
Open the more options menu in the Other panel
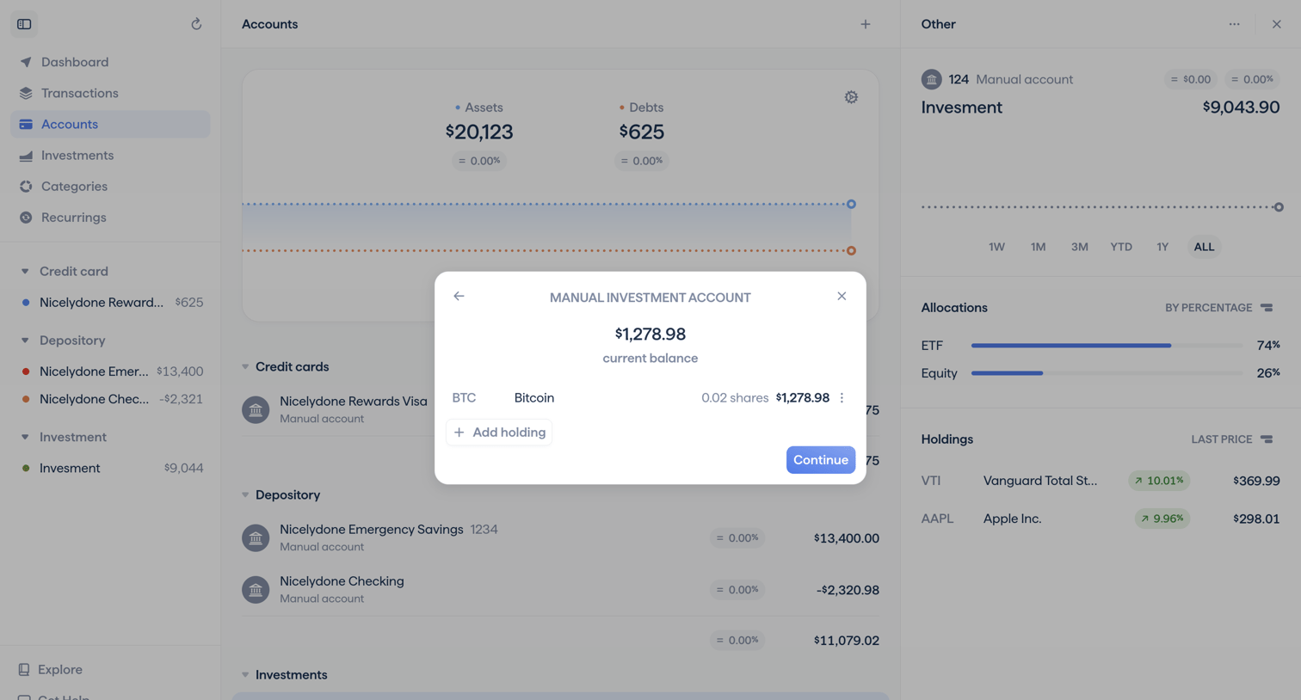point(1235,24)
